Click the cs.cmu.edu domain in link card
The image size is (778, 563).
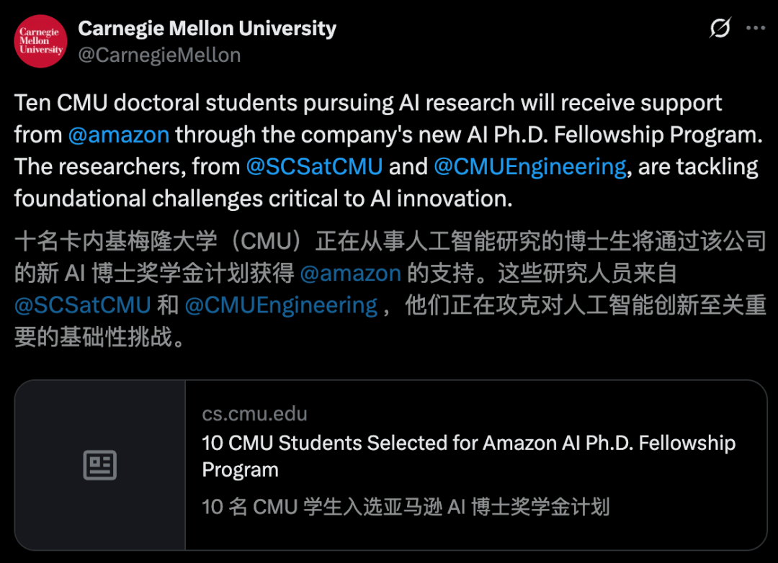pyautogui.click(x=254, y=415)
